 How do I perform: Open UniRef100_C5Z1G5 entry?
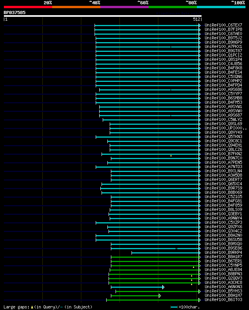[x=223, y=197]
